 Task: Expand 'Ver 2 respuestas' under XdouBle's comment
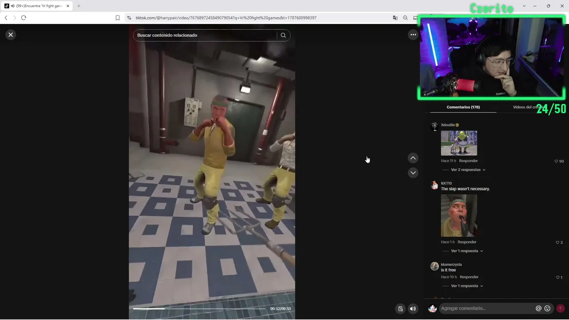coord(468,170)
